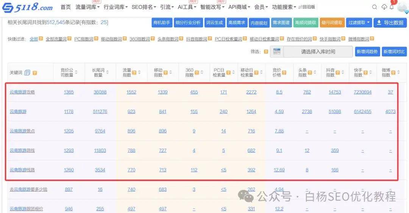Click the copy icon beside 关键词 header
Viewport: 409px width, 213px height.
tap(27, 73)
